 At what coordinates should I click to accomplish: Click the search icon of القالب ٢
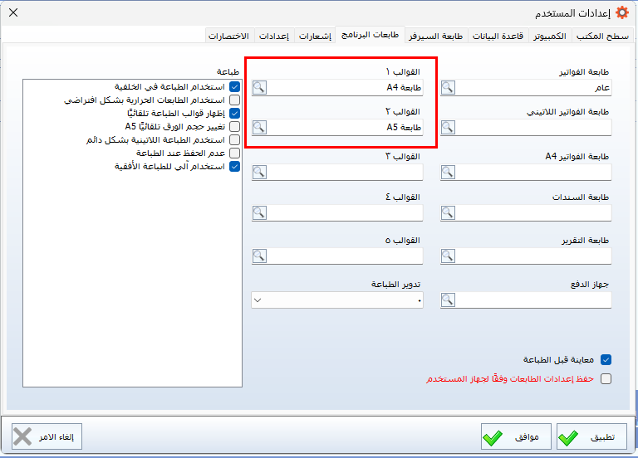(x=259, y=127)
